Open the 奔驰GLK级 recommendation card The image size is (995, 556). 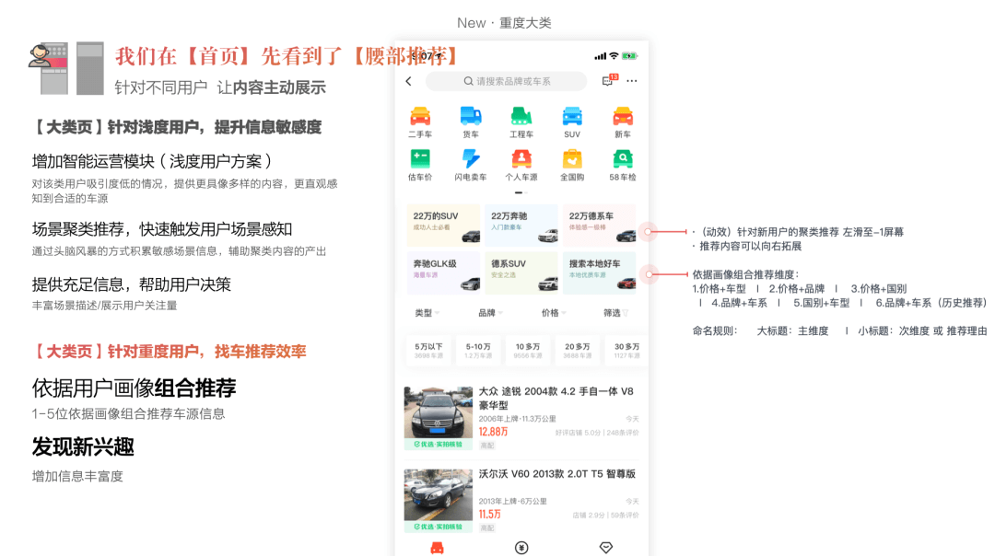coord(443,272)
